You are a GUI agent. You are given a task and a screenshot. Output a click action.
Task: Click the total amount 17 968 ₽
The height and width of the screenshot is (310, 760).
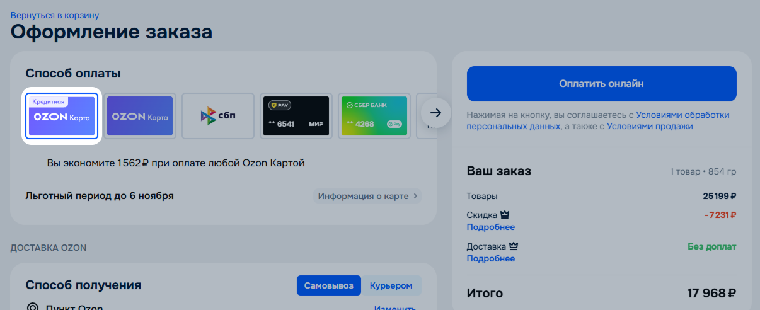point(711,293)
